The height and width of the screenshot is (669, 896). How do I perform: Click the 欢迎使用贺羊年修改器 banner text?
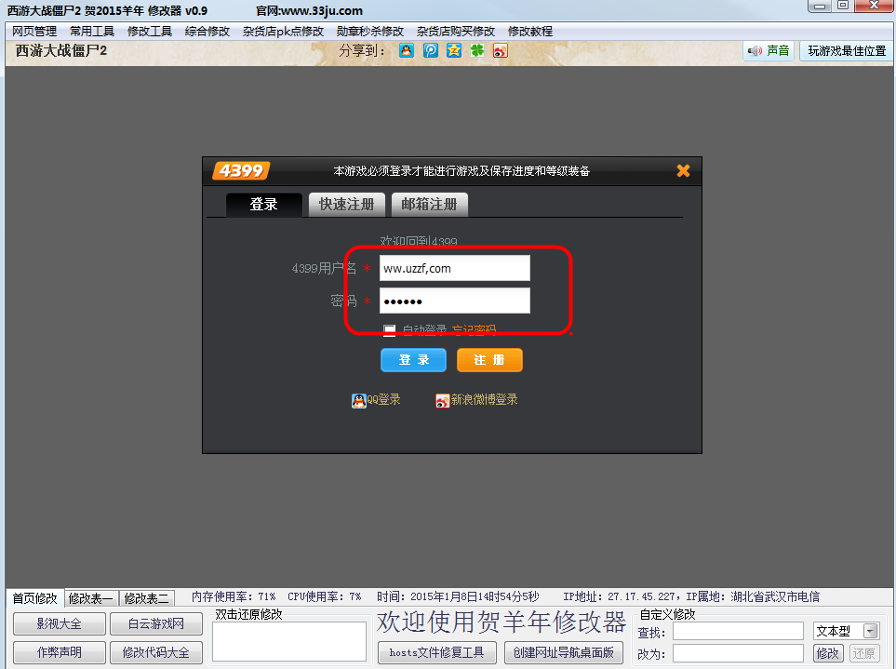(501, 622)
